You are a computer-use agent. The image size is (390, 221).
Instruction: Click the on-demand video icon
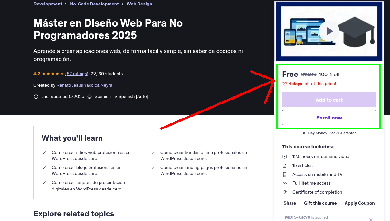point(285,157)
